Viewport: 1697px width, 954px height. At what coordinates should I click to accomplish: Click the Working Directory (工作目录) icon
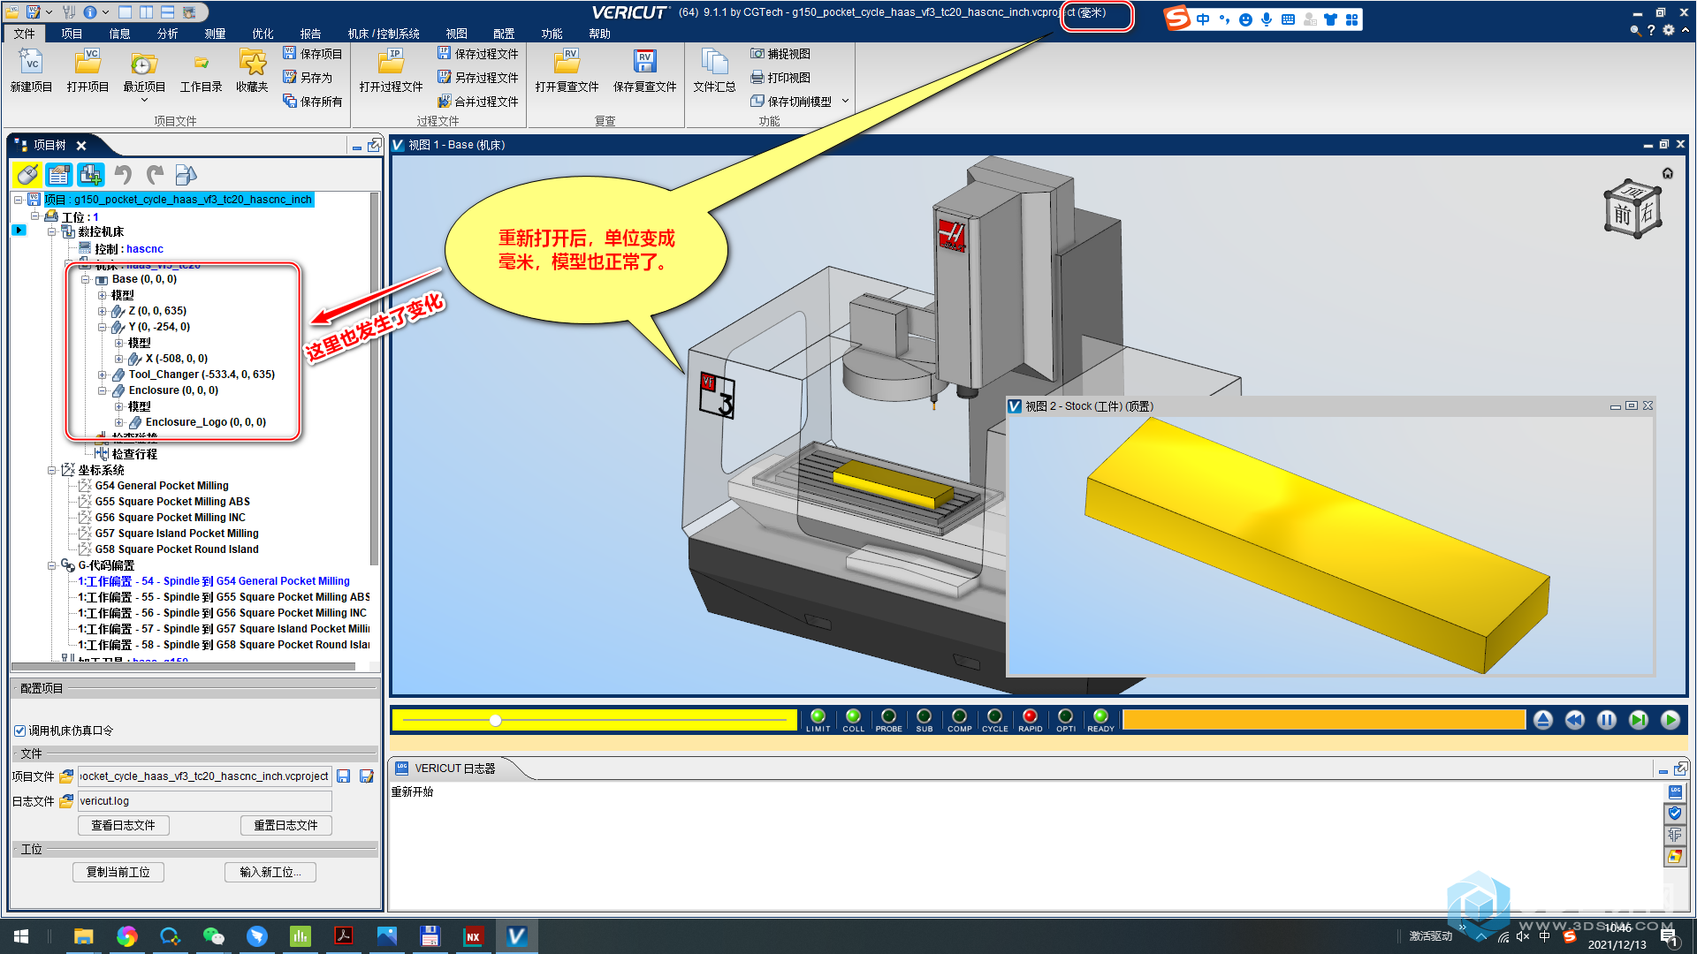click(x=202, y=70)
